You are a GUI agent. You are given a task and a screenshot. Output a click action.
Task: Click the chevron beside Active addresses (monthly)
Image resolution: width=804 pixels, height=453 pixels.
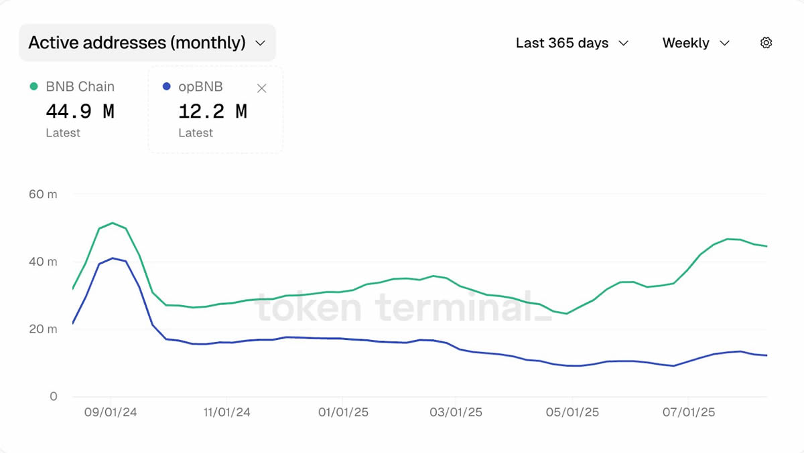pos(261,43)
